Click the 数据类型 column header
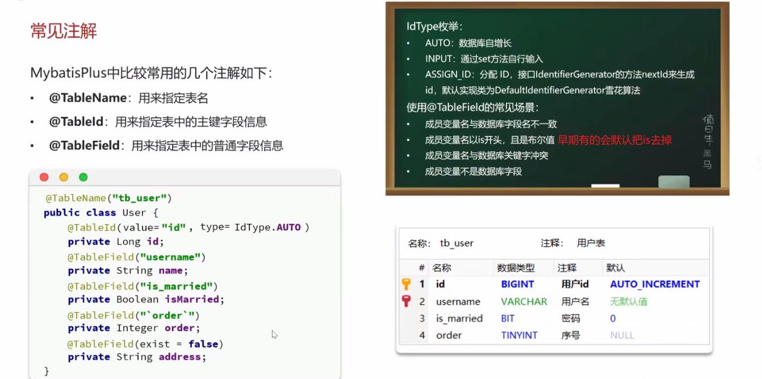The height and width of the screenshot is (379, 762). (x=516, y=267)
